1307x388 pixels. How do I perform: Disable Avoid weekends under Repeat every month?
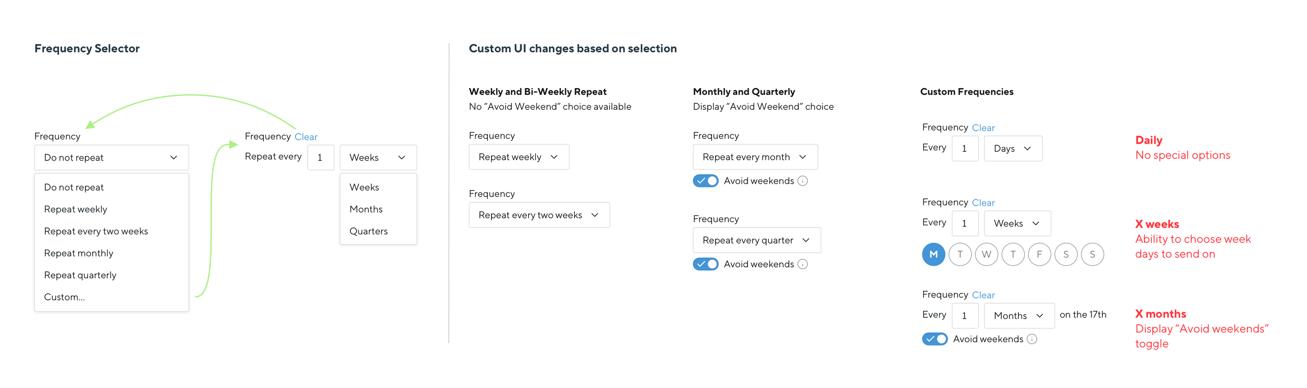705,181
